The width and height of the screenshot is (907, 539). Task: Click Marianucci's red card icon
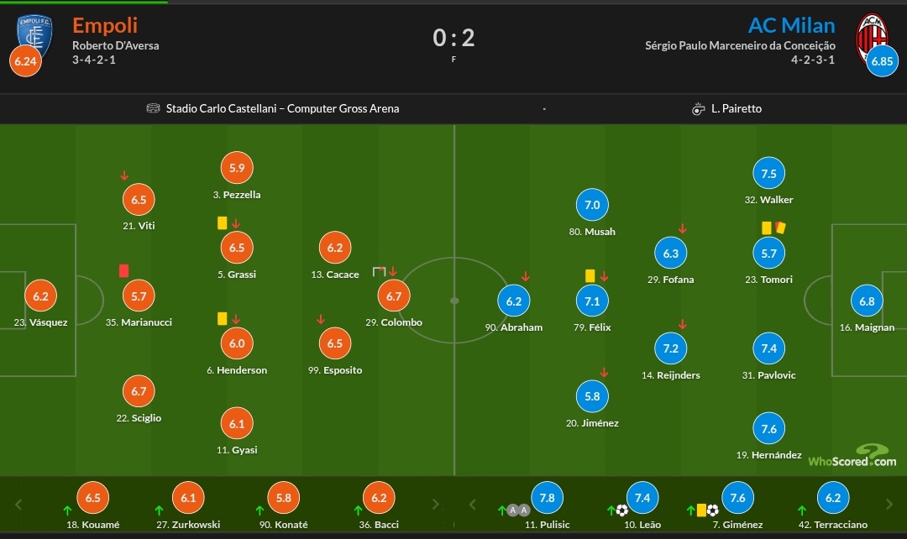[x=123, y=270]
